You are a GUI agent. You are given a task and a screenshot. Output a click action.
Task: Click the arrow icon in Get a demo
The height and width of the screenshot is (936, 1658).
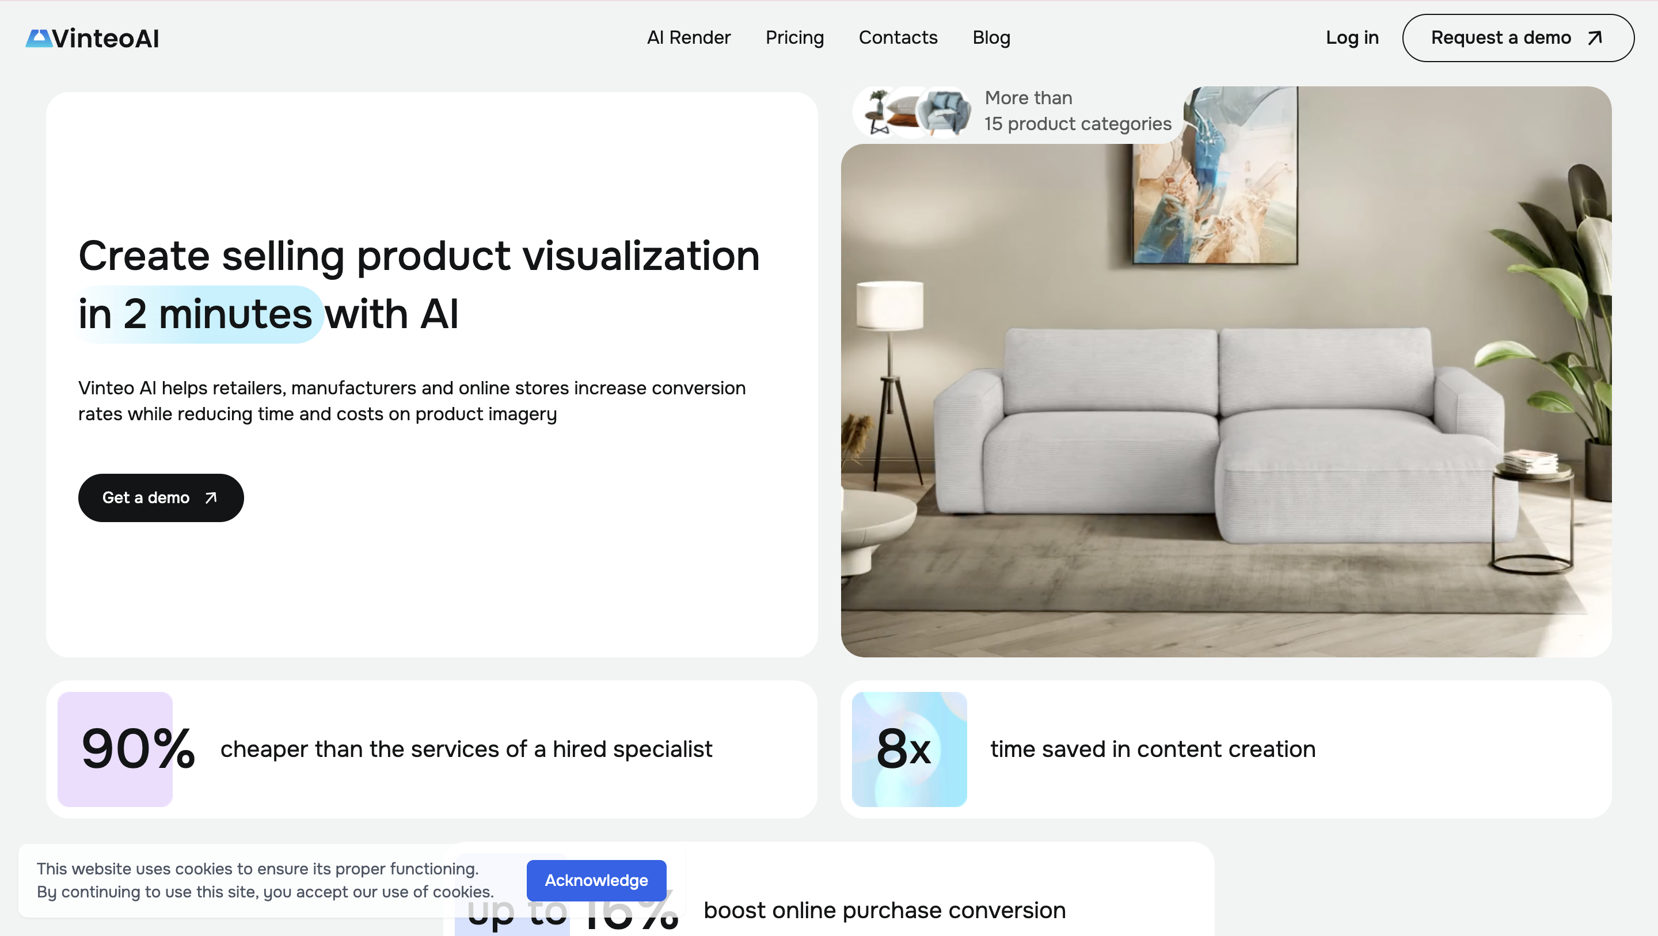211,497
